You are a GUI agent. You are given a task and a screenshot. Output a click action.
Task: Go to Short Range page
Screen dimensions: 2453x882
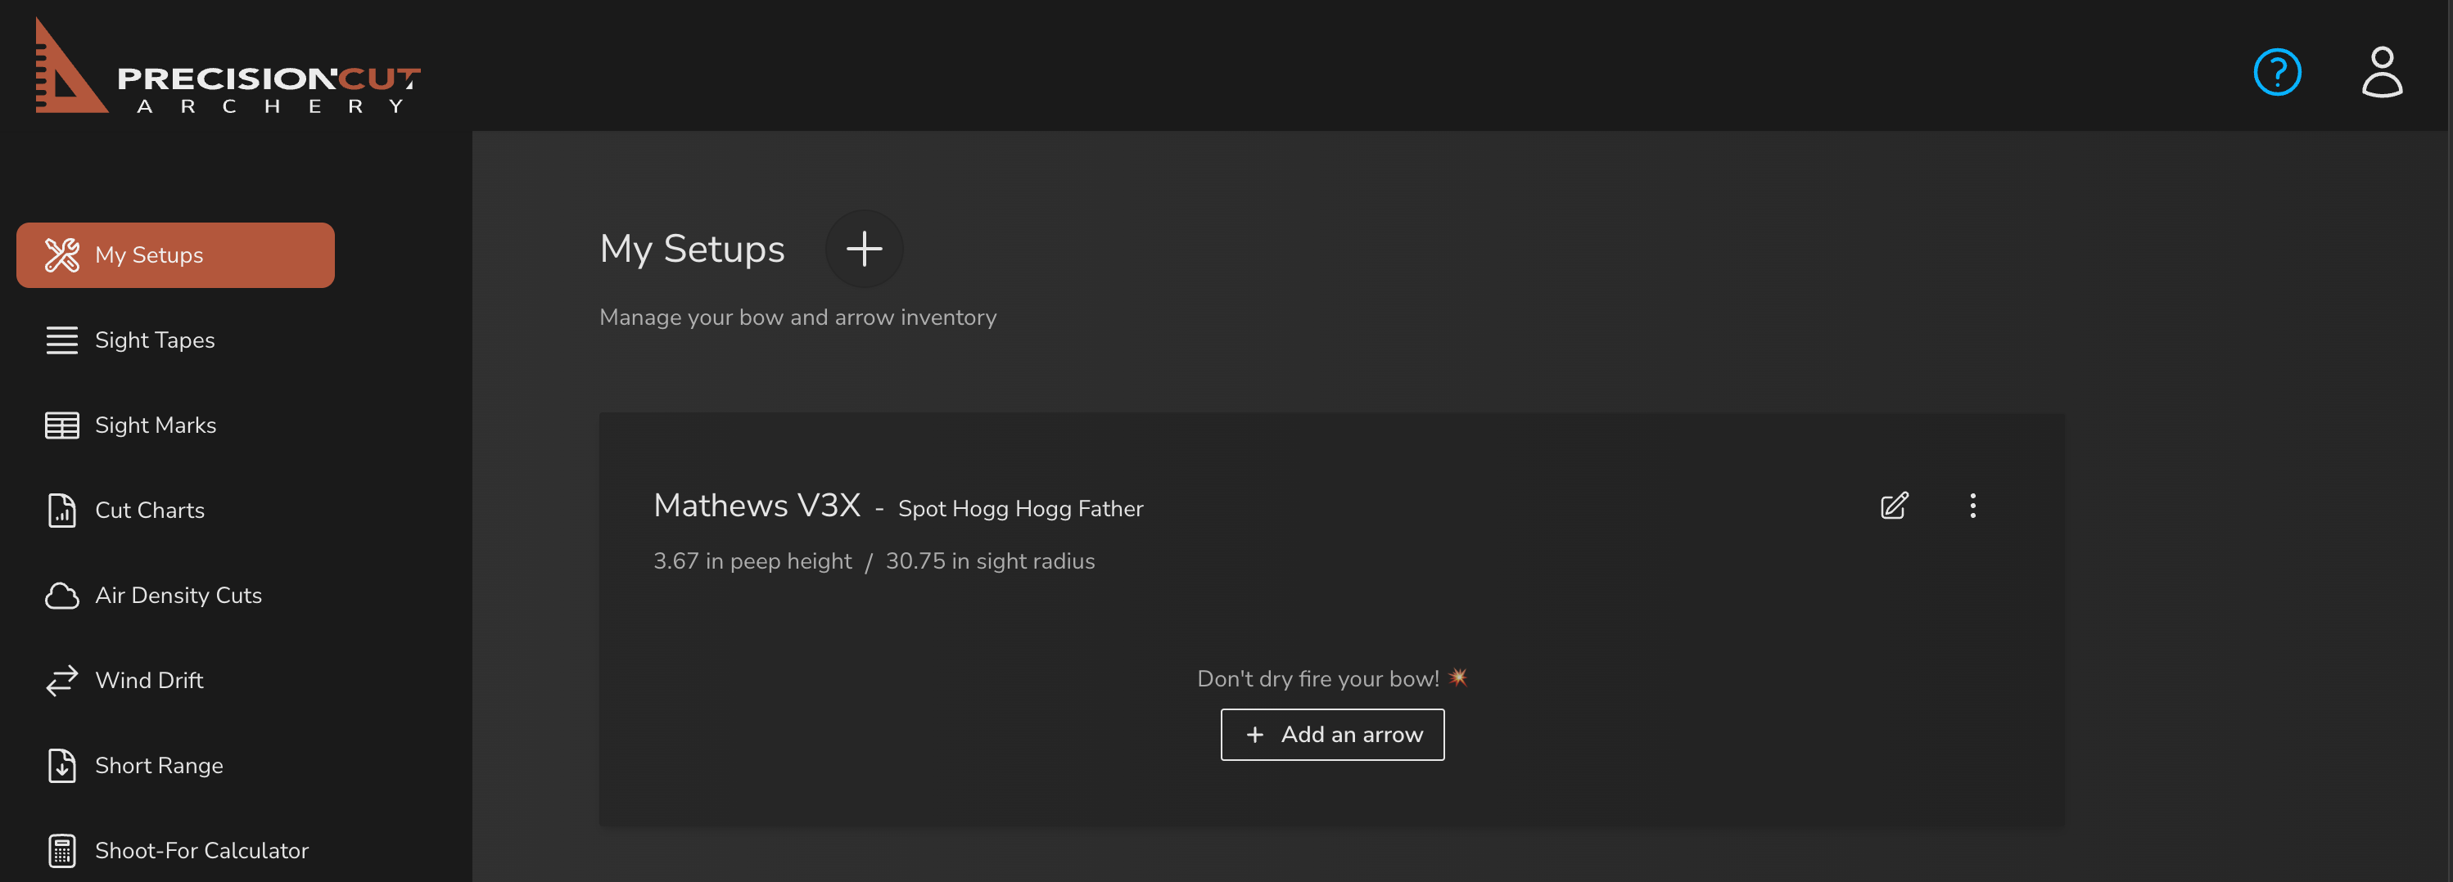coord(175,765)
